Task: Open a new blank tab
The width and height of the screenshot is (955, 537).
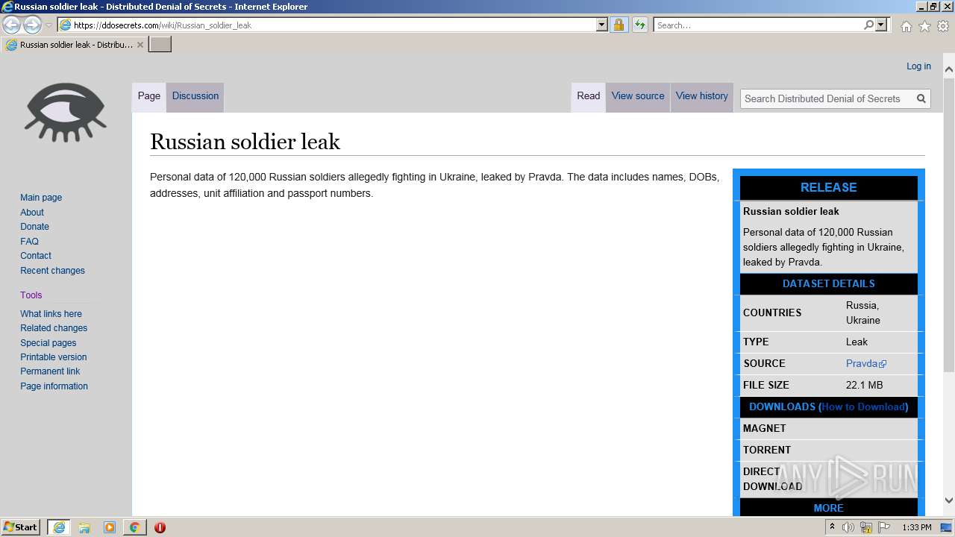Action: (x=160, y=45)
